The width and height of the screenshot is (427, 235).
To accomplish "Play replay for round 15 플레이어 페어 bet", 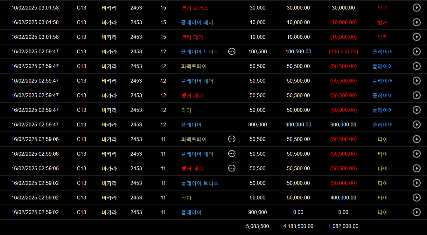I will [x=416, y=22].
